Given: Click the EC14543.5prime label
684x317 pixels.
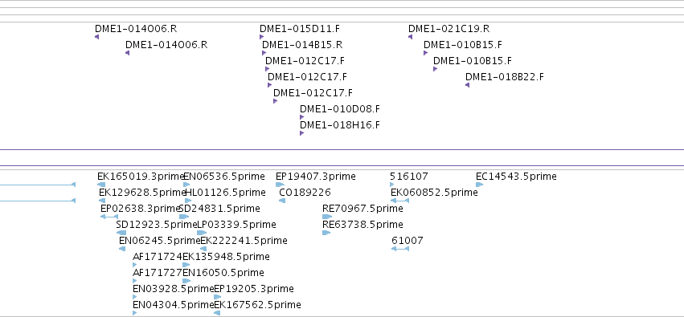Looking at the screenshot, I should (x=517, y=177).
